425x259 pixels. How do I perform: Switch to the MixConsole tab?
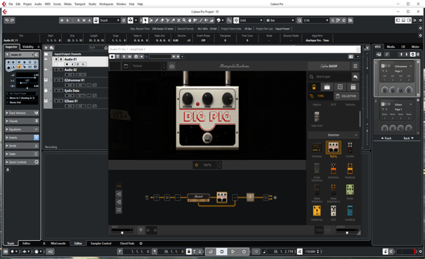tap(58, 243)
